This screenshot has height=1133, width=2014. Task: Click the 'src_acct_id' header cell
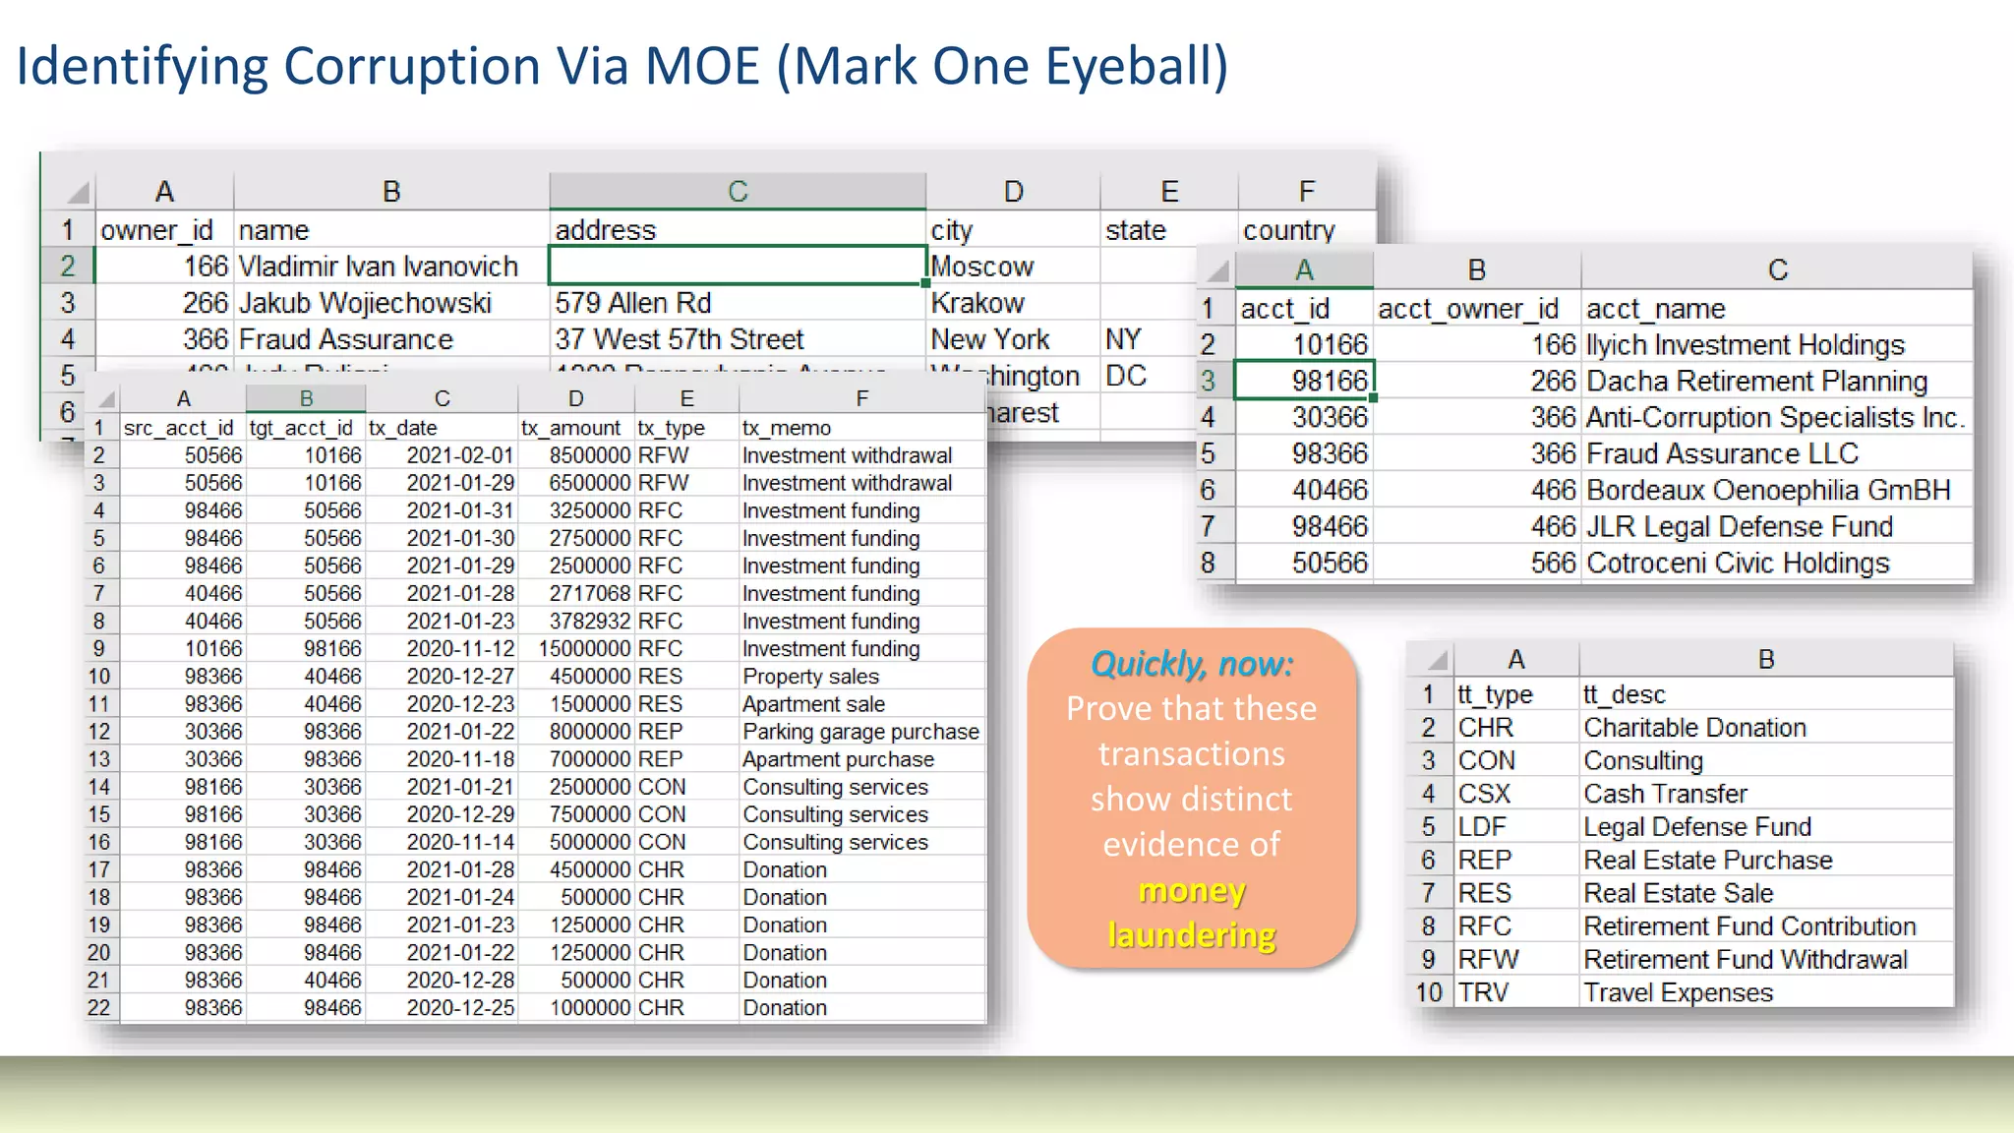[182, 428]
